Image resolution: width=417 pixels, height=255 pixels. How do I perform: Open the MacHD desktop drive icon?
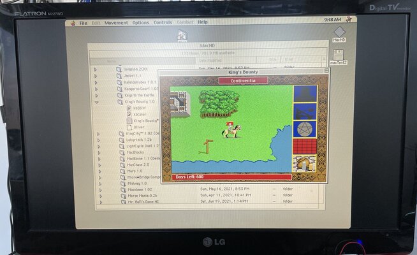click(x=339, y=33)
